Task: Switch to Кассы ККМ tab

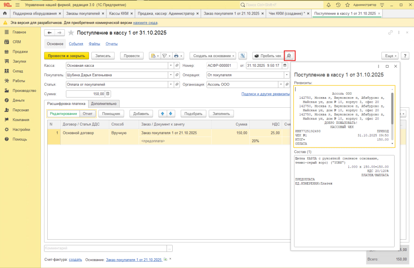Action: (119, 13)
